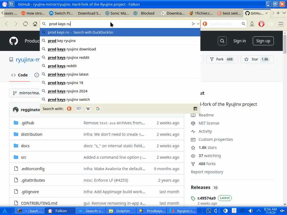Image resolution: width=287 pixels, height=215 pixels.
Task: Expand the address bar history dropdown arrow
Action: (x=198, y=24)
